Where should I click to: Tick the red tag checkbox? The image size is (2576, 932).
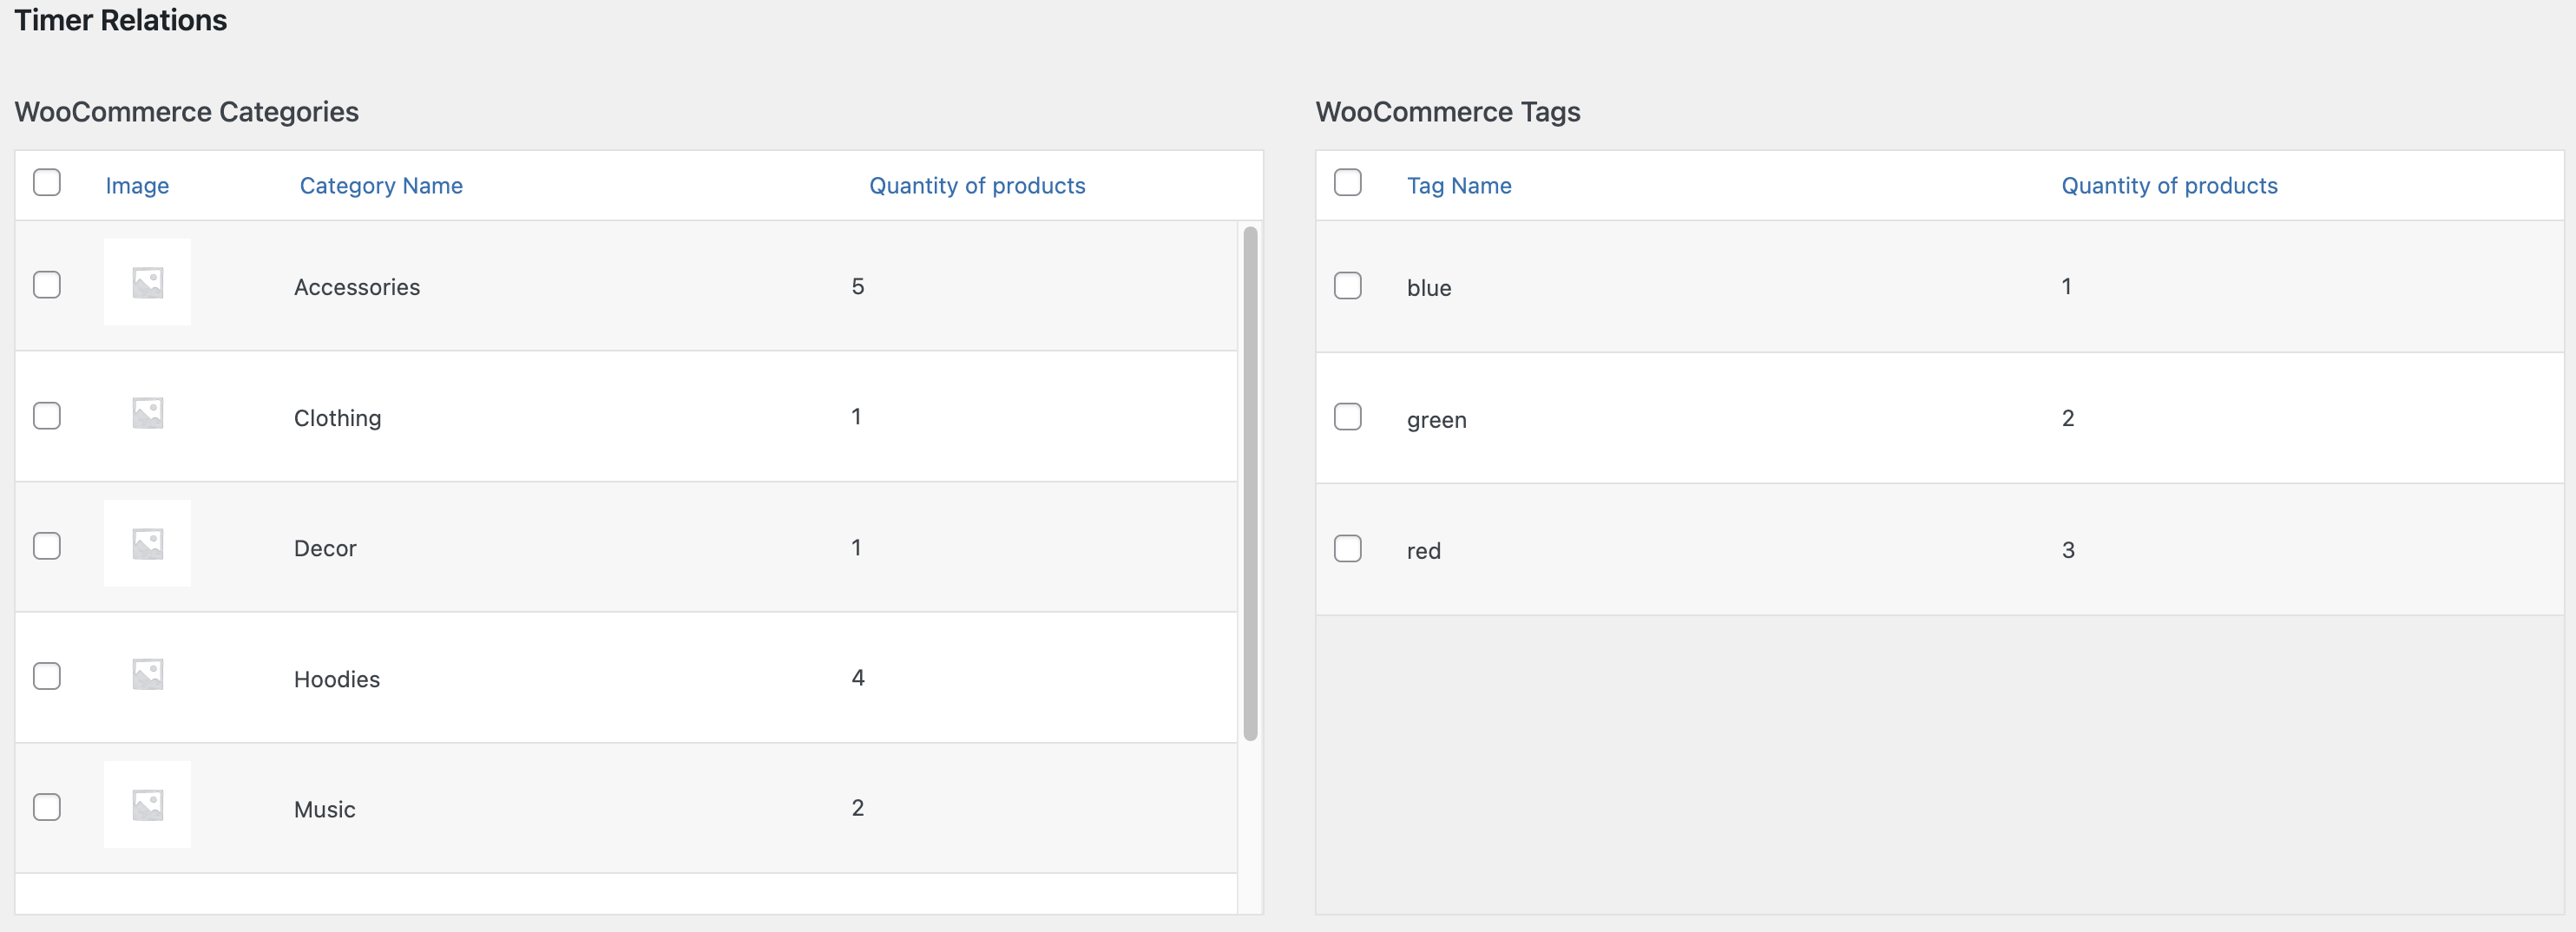tap(1348, 548)
